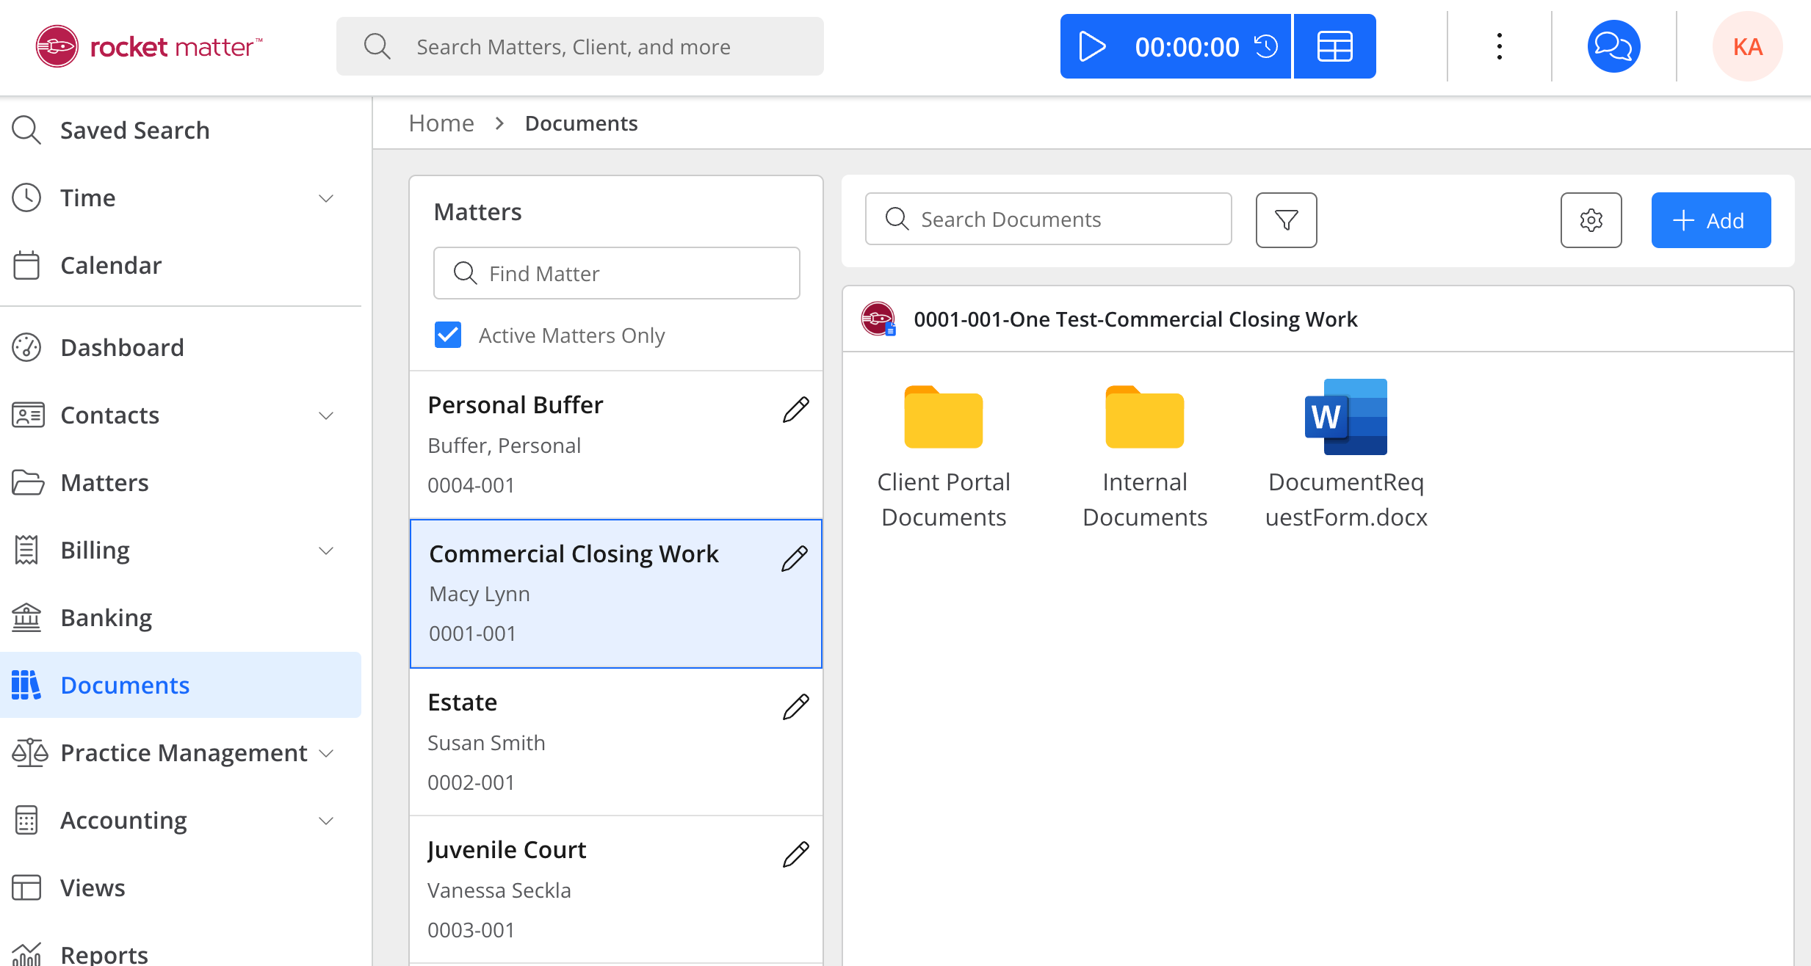
Task: Open Dashboard from the sidebar
Action: (122, 348)
